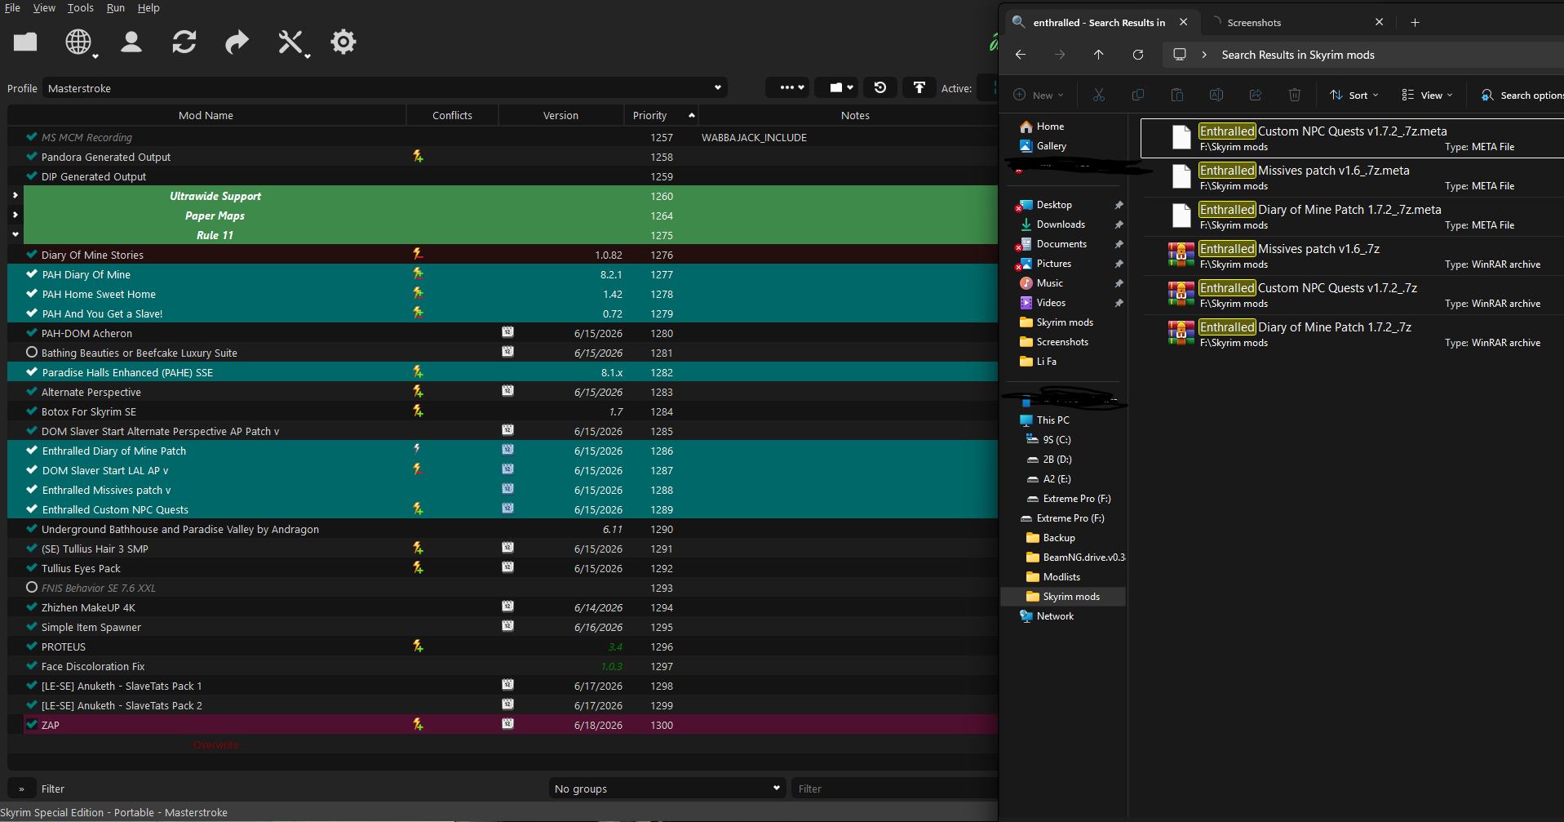Go back in the Explorer window
1564x822 pixels.
click(1021, 55)
